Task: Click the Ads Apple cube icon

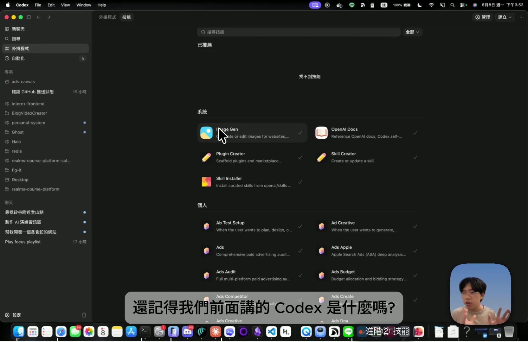Action: pos(321,251)
